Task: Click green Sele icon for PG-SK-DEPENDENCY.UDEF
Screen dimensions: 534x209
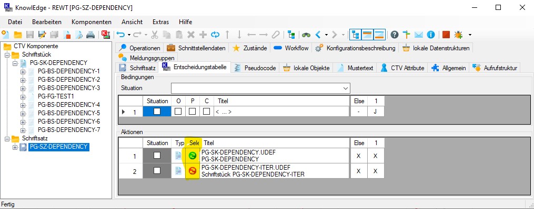Action: (193, 156)
